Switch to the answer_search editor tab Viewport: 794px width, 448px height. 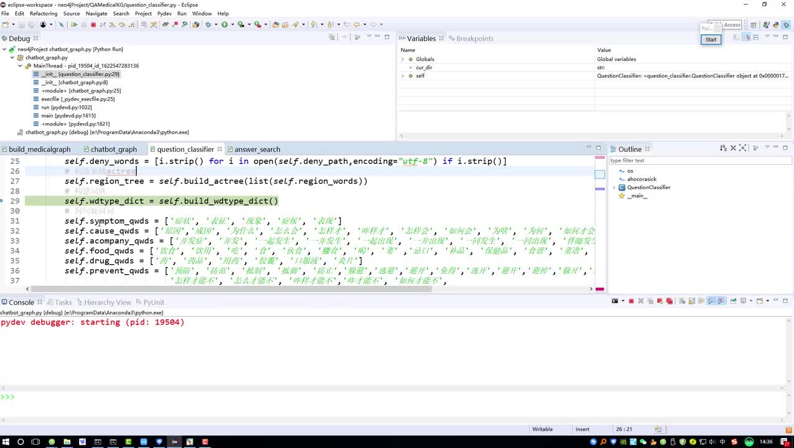(x=253, y=149)
